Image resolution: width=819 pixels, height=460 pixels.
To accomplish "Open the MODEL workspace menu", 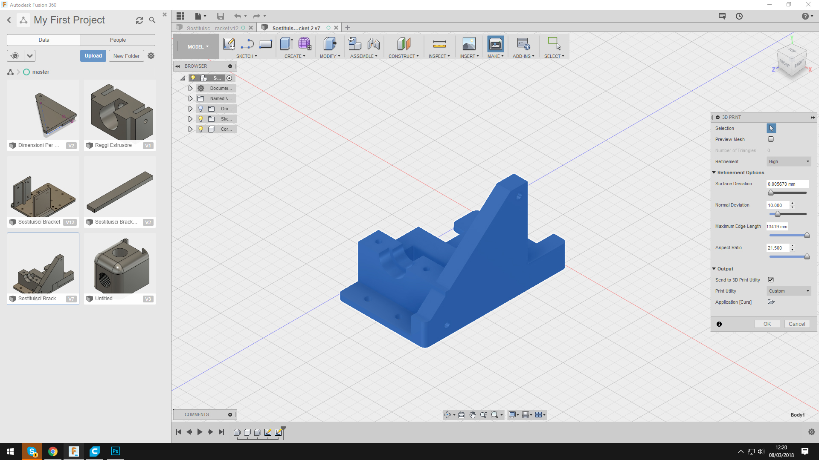I will tap(198, 47).
